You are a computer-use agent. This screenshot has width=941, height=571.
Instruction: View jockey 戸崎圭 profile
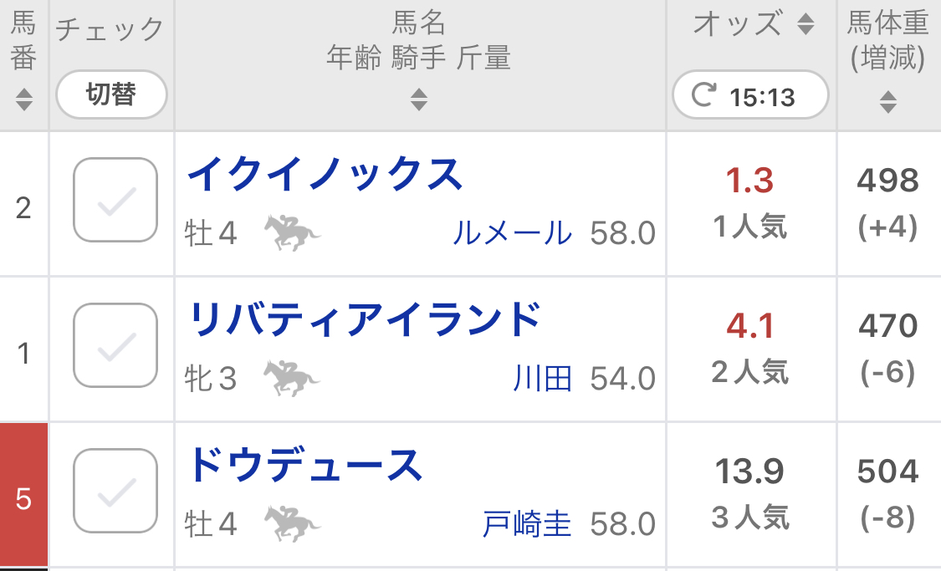click(x=527, y=525)
